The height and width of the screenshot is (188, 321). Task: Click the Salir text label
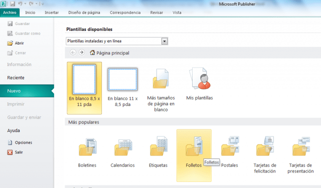[19, 152]
